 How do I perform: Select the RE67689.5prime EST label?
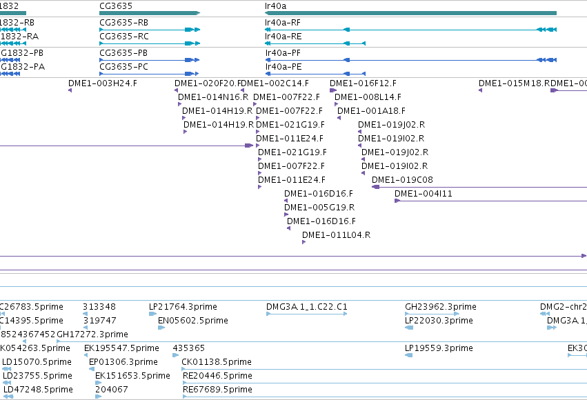(x=217, y=390)
